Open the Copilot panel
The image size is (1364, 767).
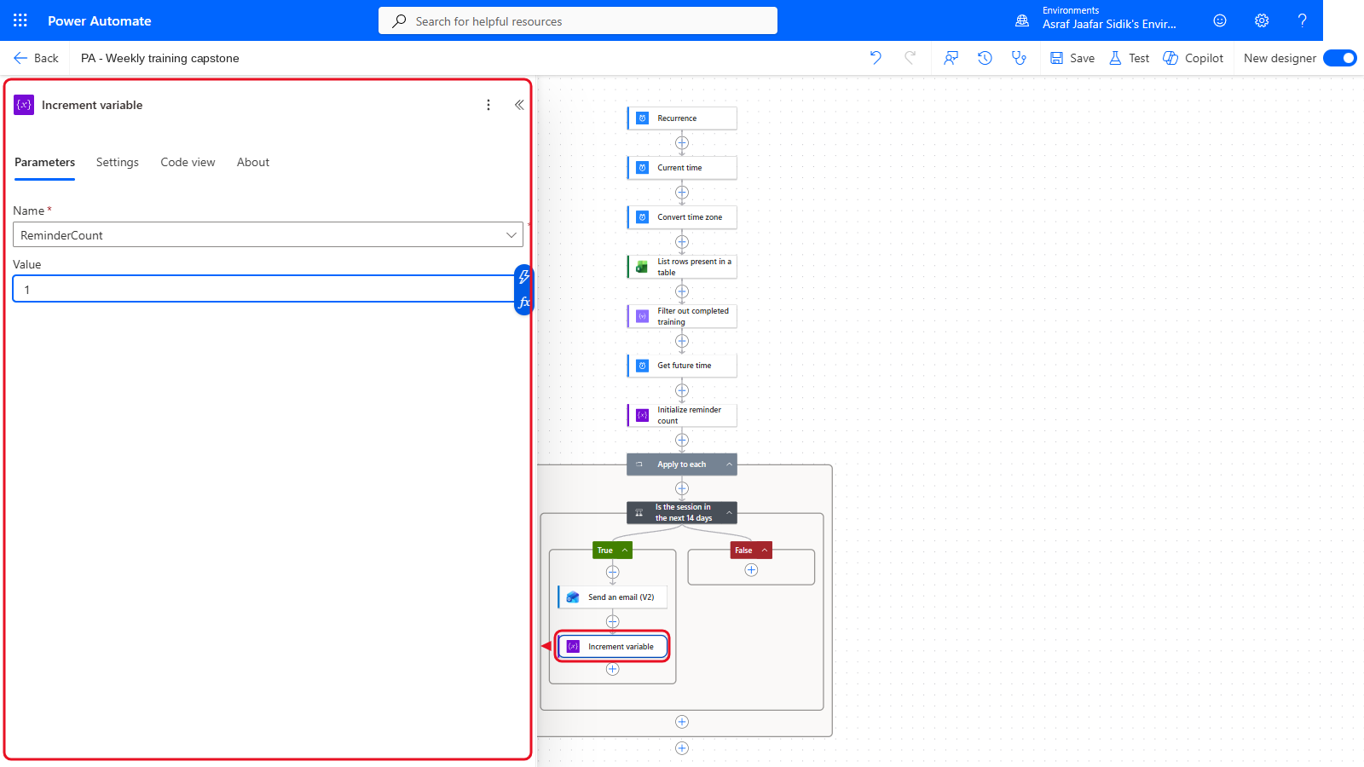point(1193,58)
